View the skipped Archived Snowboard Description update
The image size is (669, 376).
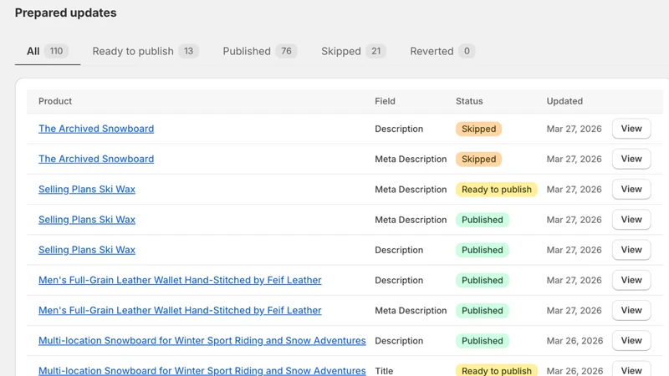click(631, 129)
